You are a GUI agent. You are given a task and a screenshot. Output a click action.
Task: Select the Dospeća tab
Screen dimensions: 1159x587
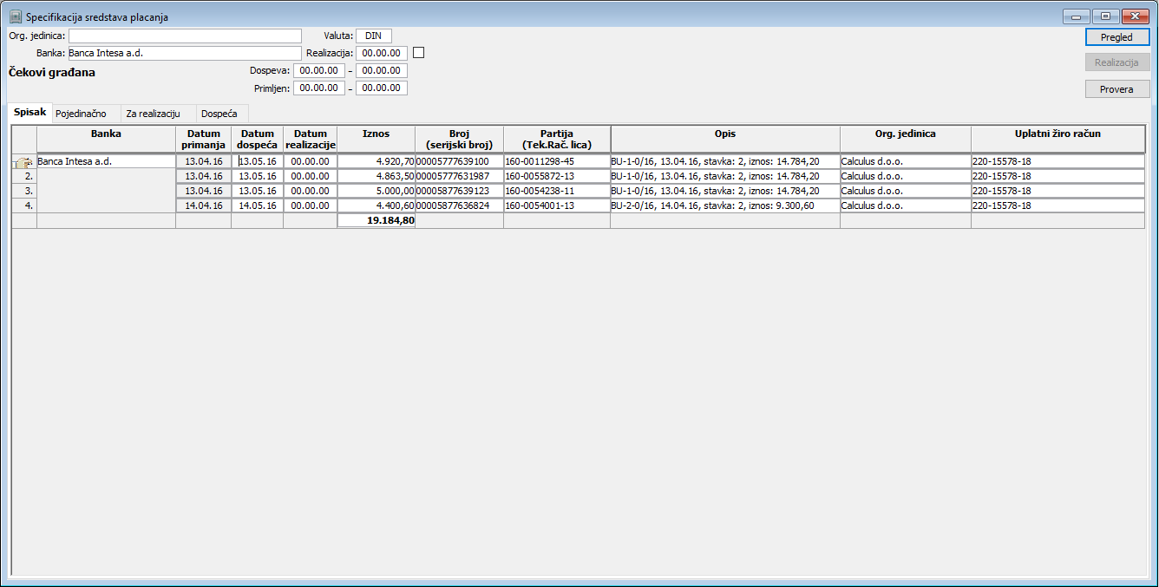pos(219,114)
